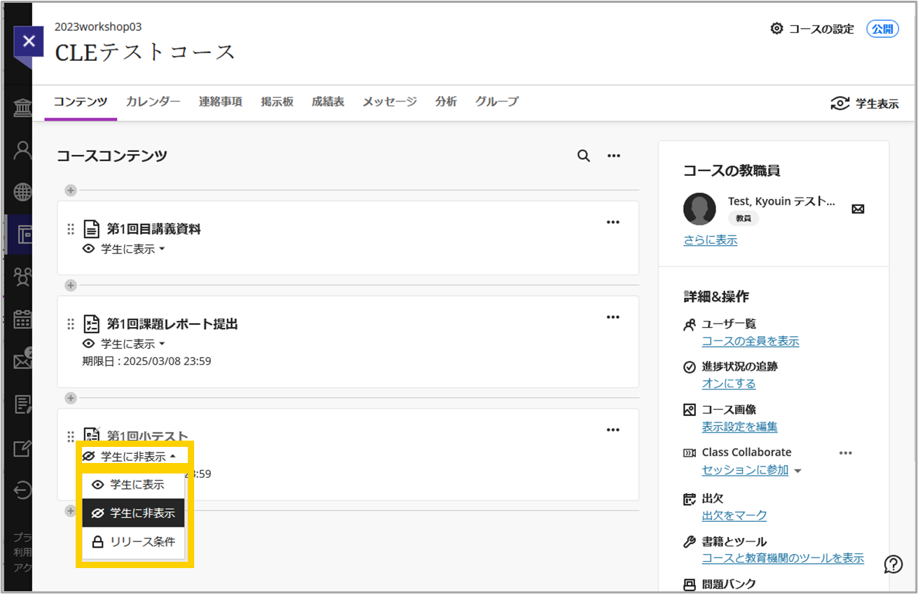
Task: Open grades icon in left sidebar
Action: [x=22, y=404]
